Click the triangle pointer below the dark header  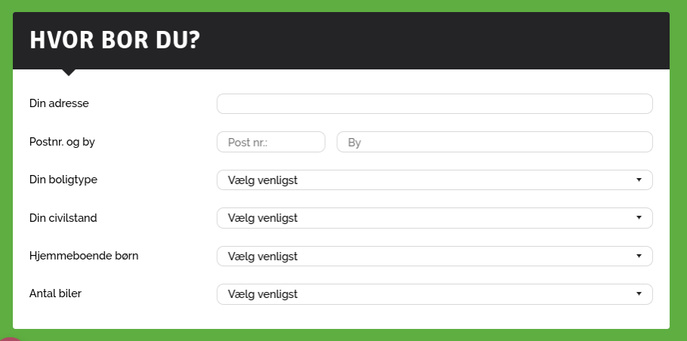point(68,72)
